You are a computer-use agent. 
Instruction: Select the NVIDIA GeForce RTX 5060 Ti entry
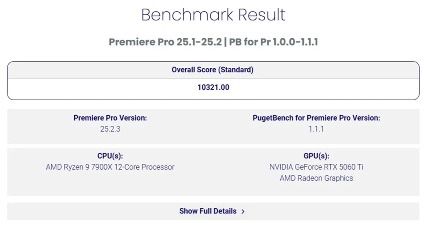click(316, 167)
